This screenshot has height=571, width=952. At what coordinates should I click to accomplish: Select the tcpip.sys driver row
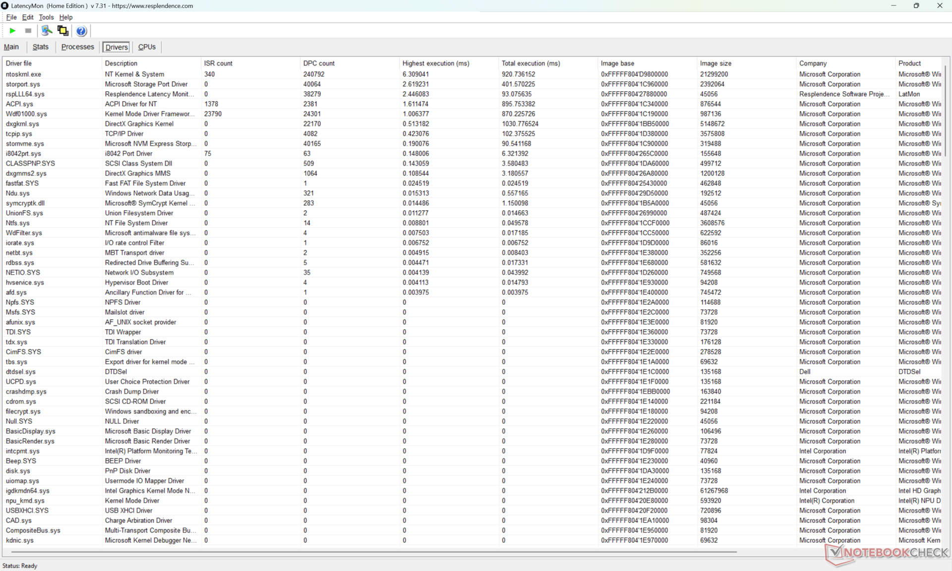click(472, 134)
